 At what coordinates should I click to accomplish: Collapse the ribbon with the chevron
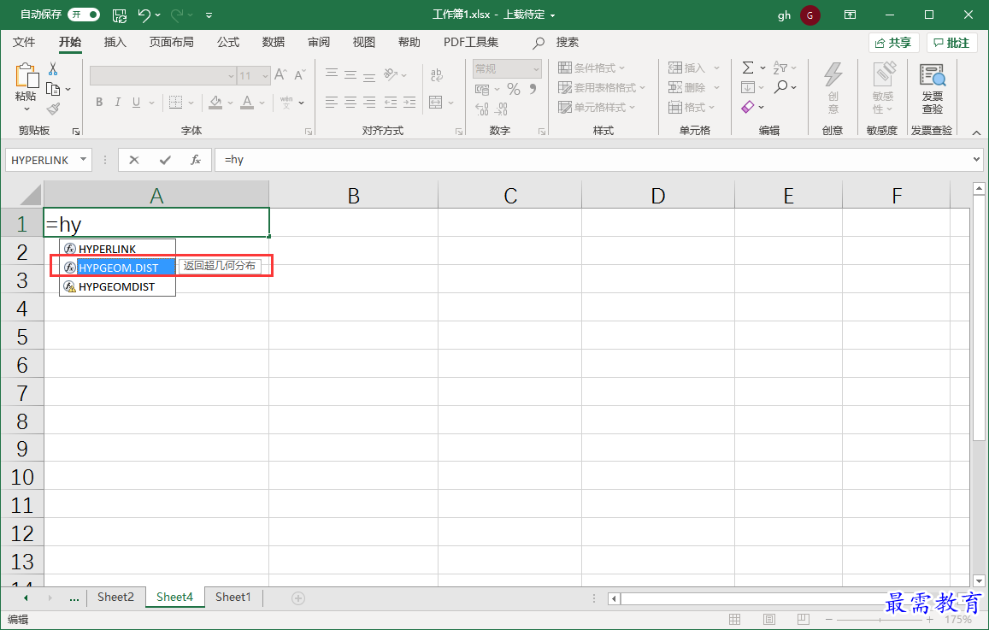pyautogui.click(x=976, y=132)
